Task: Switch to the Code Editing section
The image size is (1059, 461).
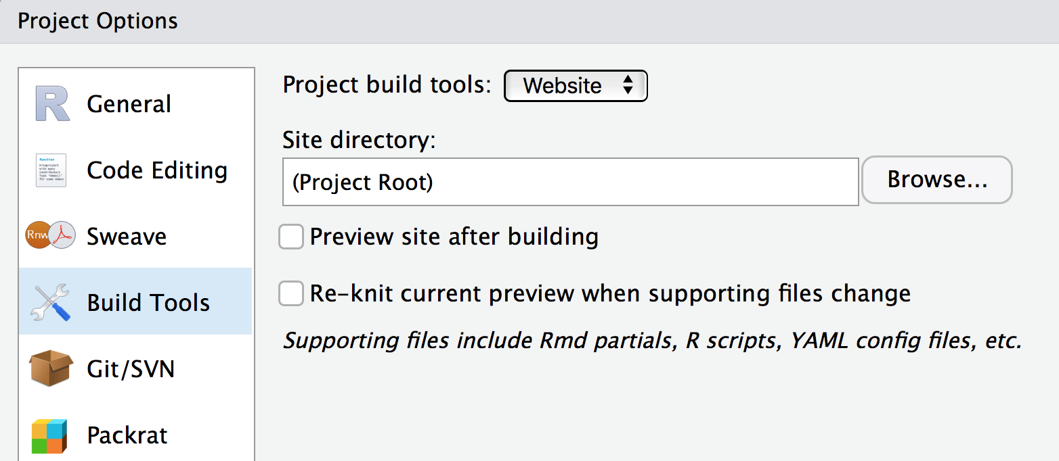Action: tap(157, 170)
